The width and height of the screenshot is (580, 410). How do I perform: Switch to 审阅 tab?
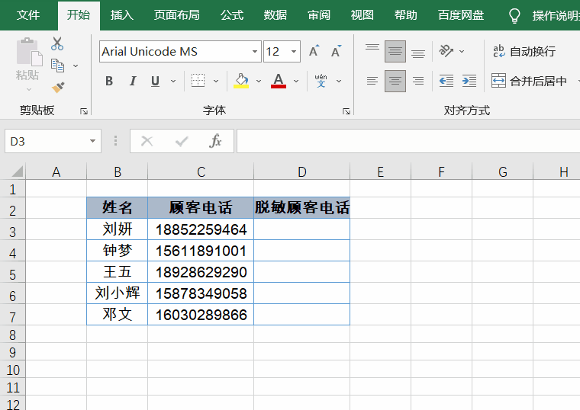tap(319, 15)
